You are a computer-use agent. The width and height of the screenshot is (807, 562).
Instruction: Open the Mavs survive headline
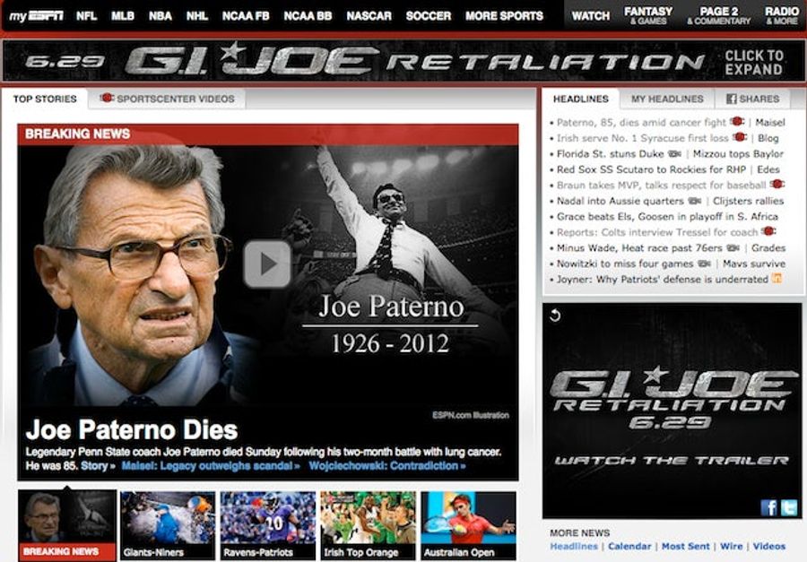point(754,264)
